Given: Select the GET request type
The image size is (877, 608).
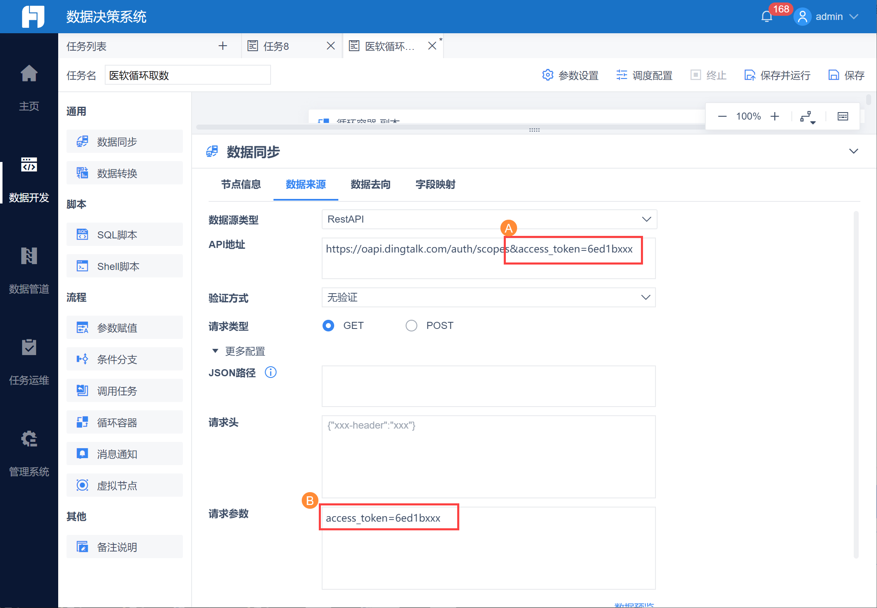Looking at the screenshot, I should click(x=328, y=326).
